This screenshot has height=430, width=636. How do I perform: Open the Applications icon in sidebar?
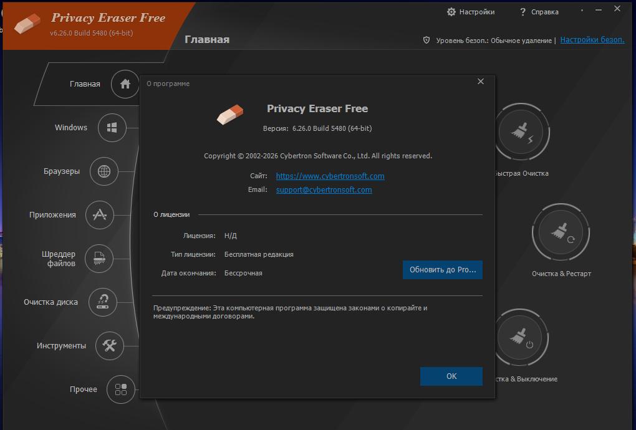[x=100, y=215]
